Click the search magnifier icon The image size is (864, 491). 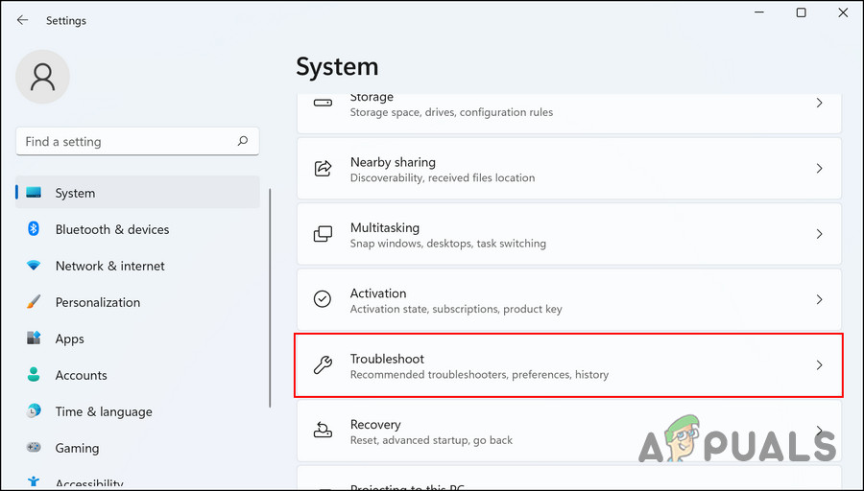(243, 142)
